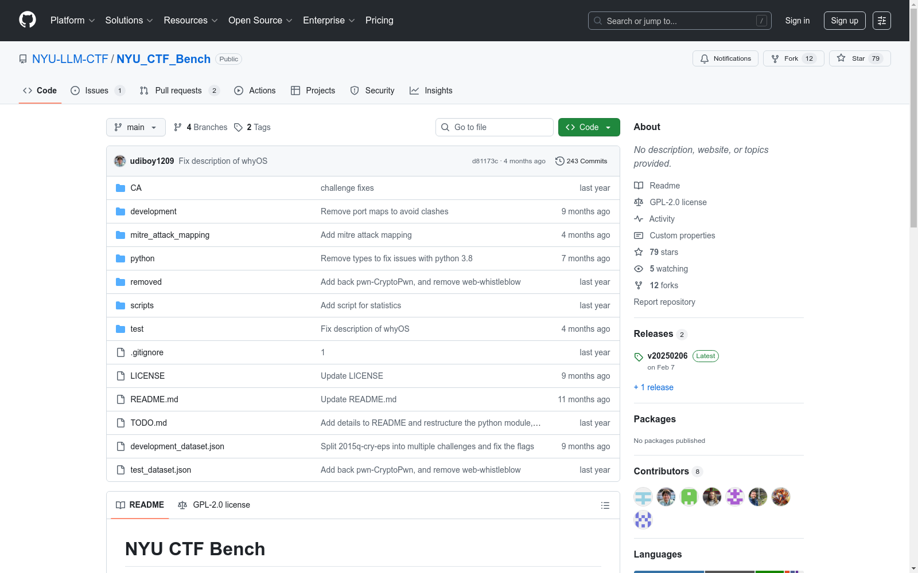Click the Activity pulse icon

(x=639, y=219)
